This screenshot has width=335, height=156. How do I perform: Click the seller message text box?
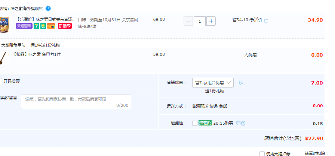[x=76, y=102]
